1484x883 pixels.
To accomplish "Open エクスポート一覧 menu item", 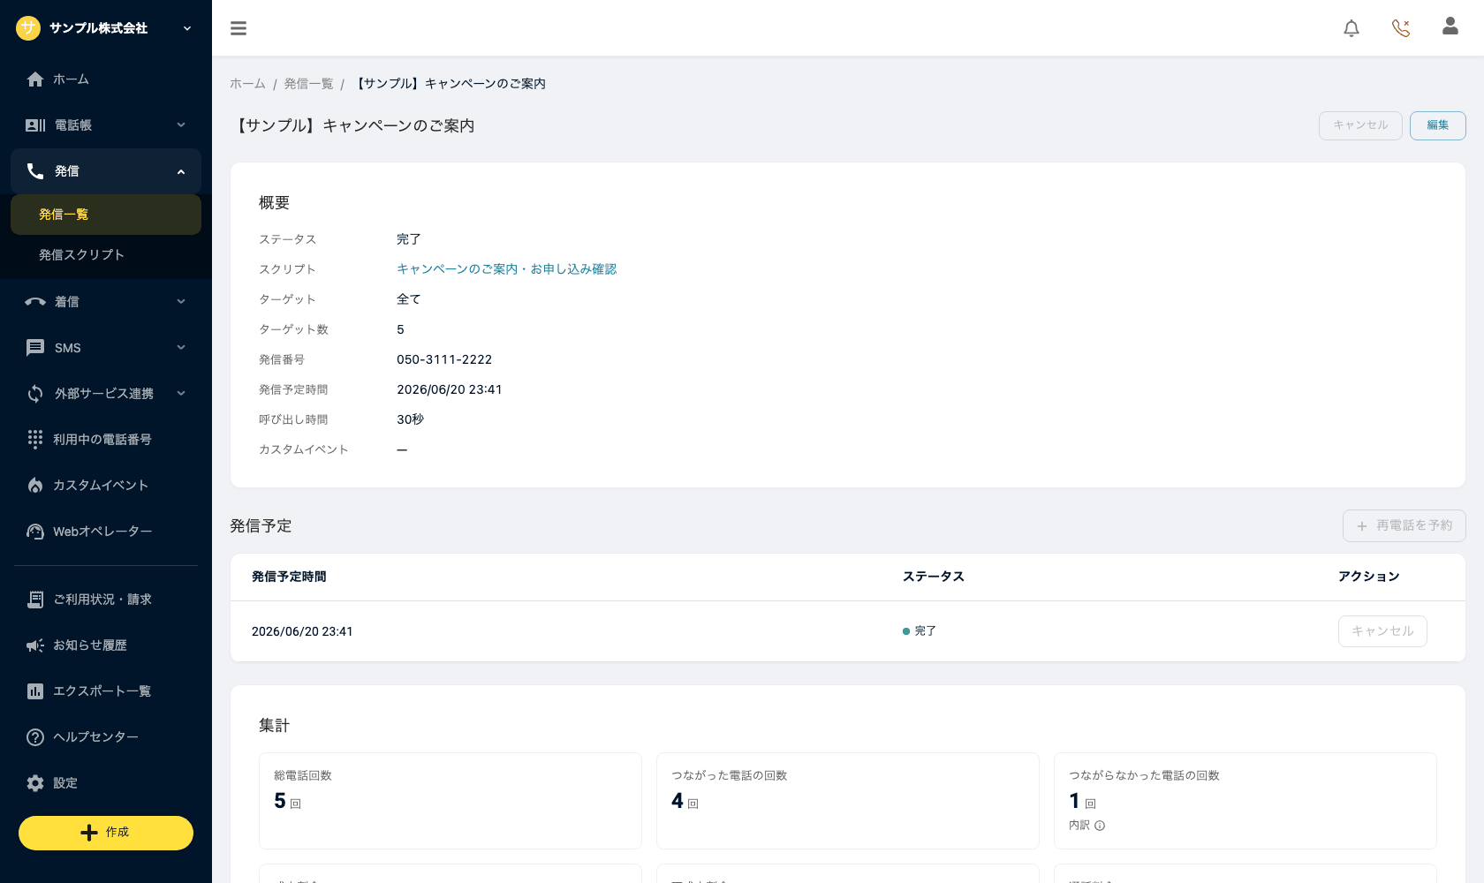I will click(x=106, y=691).
